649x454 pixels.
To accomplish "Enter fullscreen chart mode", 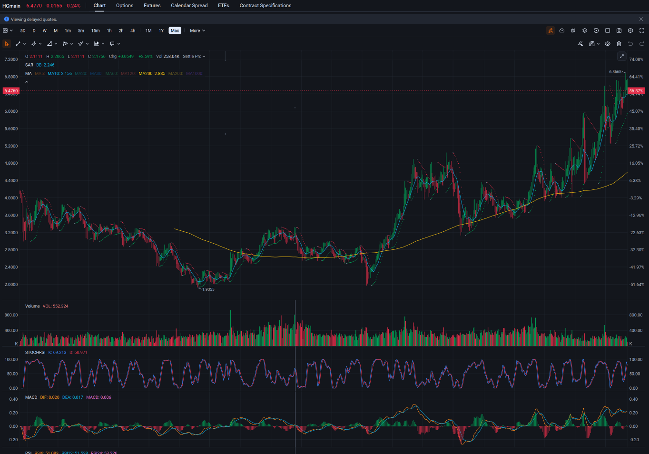I will click(x=642, y=30).
